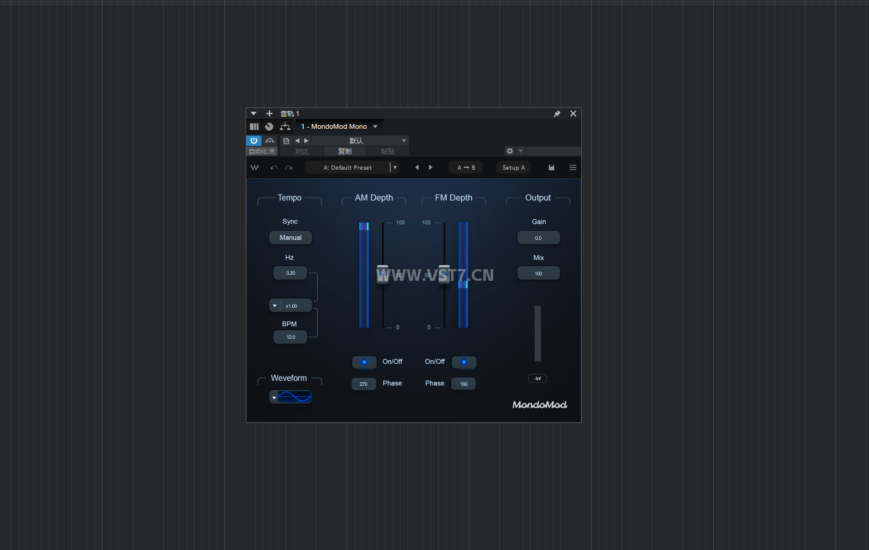The height and width of the screenshot is (550, 869).
Task: Click the 粘贴 paste button
Action: click(x=387, y=151)
